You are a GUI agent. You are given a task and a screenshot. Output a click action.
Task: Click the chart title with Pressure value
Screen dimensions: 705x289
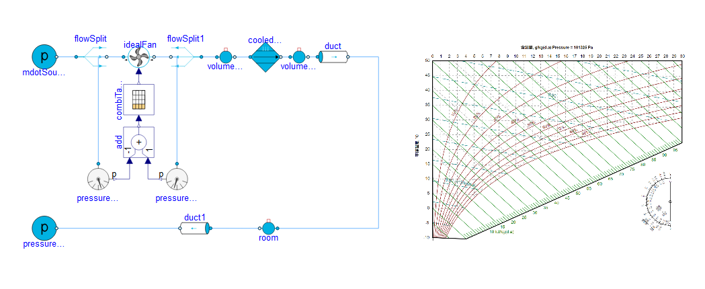point(555,48)
